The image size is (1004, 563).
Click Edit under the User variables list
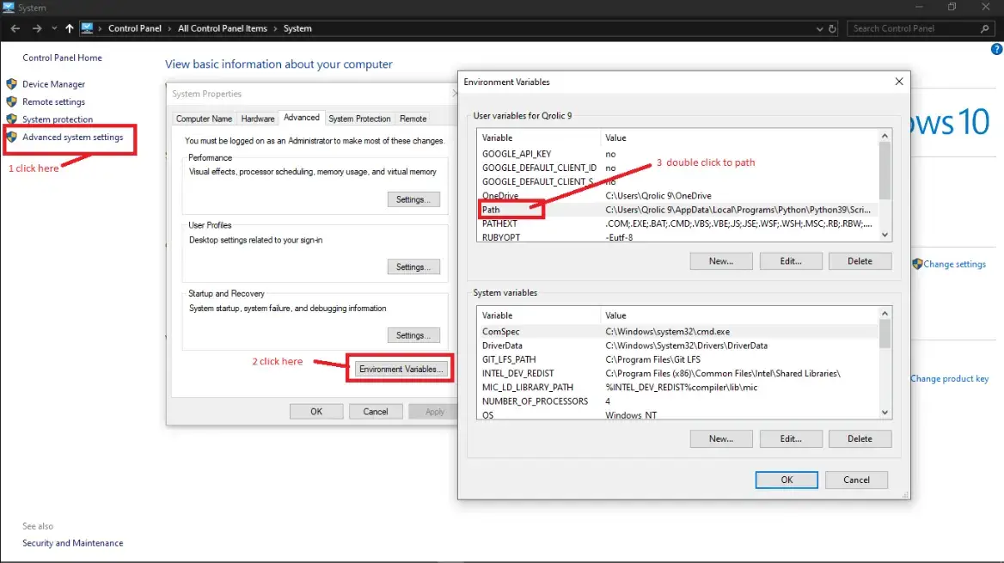[790, 260]
